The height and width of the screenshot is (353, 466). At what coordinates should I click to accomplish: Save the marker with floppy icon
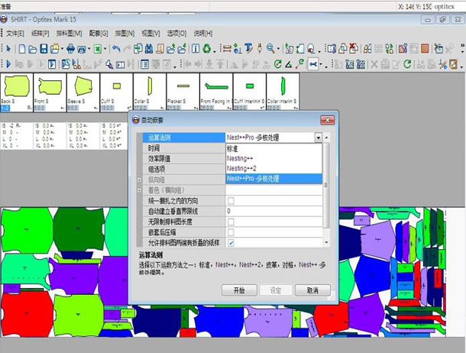pos(44,49)
